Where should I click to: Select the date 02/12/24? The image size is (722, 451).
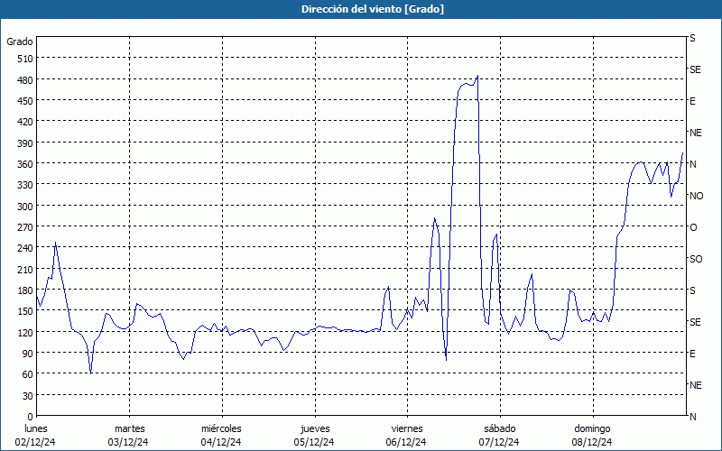click(x=35, y=442)
